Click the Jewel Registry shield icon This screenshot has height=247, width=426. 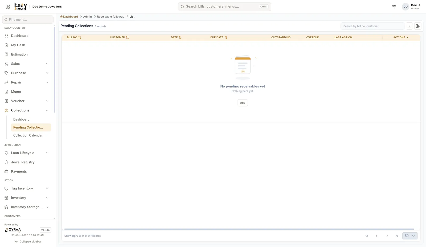coord(6,162)
